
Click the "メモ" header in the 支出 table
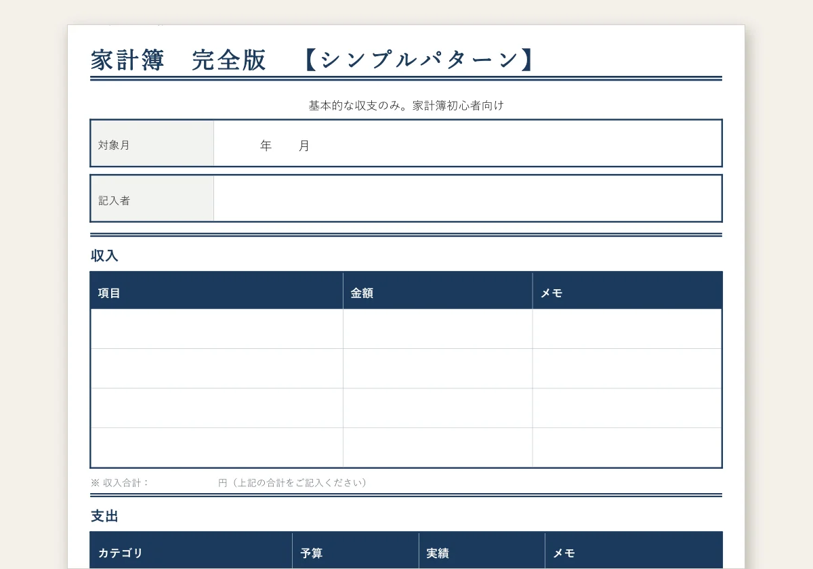pyautogui.click(x=633, y=551)
